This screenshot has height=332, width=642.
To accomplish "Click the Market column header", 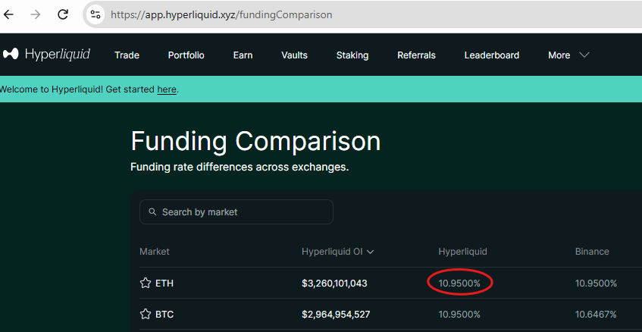I will point(155,252).
